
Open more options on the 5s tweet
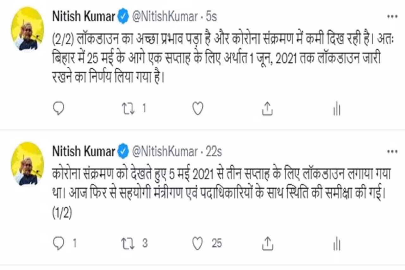(x=392, y=17)
